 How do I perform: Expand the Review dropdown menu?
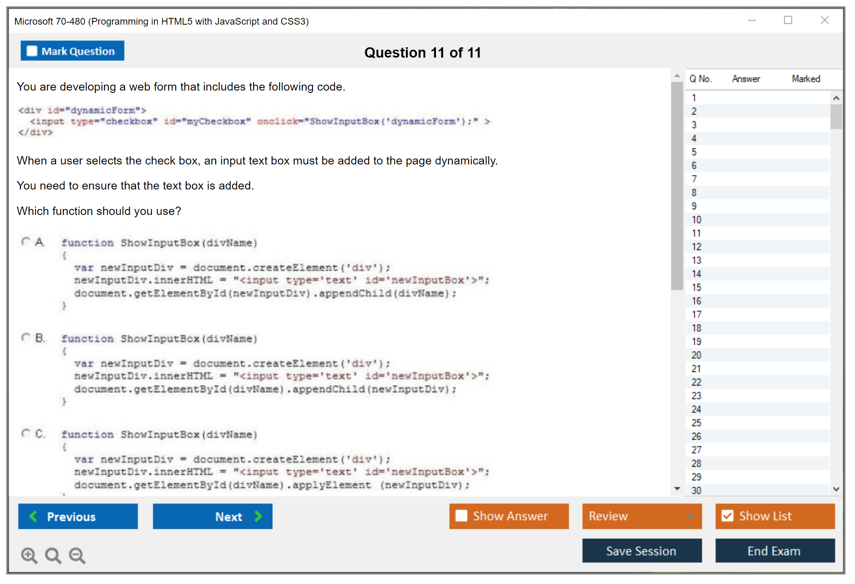pyautogui.click(x=690, y=516)
